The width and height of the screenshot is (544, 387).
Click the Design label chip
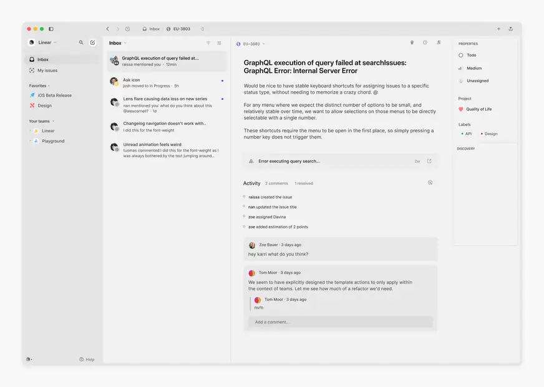(489, 134)
